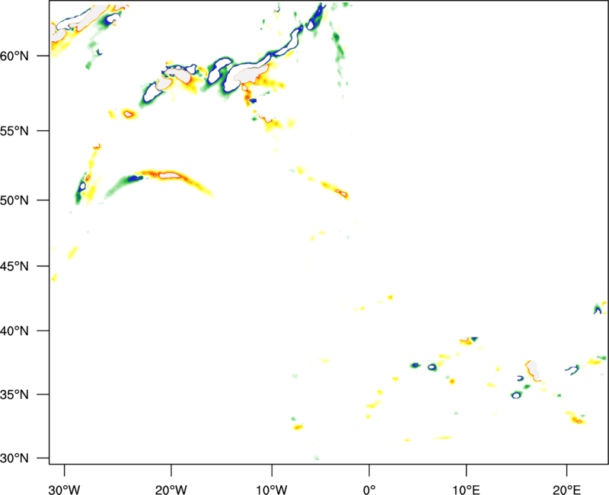Click the 20°E longitude label
Viewport: 609px width, 495px height.
pos(566,490)
